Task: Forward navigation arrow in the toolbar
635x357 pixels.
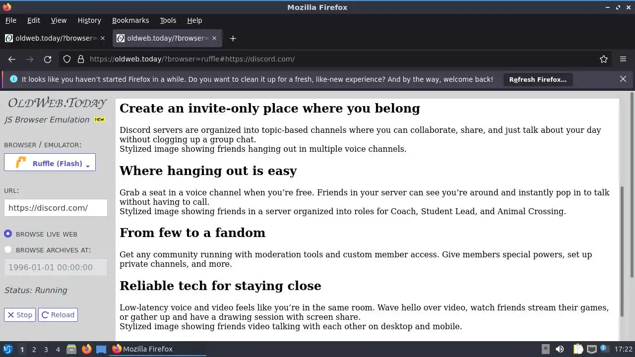Action: [30, 59]
